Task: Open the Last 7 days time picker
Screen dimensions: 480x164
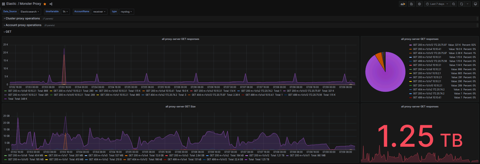Action: [x=437, y=4]
